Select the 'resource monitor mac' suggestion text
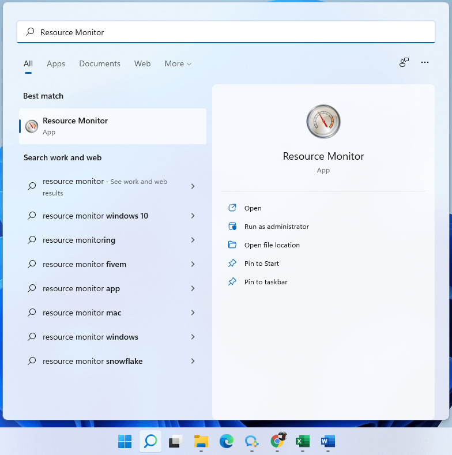Screen dimensions: 452x455 point(82,313)
